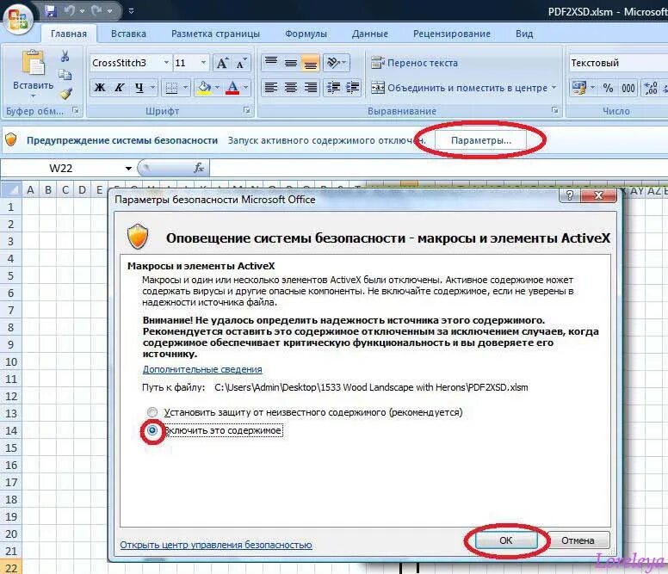
Task: Apply accounting number format icon
Action: tap(579, 88)
